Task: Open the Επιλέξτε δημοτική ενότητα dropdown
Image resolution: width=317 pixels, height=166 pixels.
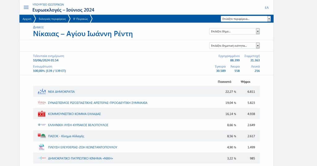Action: click(234, 46)
